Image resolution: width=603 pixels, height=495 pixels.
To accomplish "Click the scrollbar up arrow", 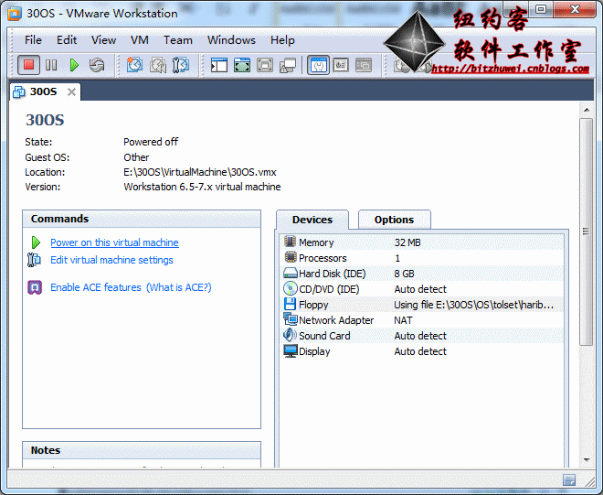I will tap(587, 110).
